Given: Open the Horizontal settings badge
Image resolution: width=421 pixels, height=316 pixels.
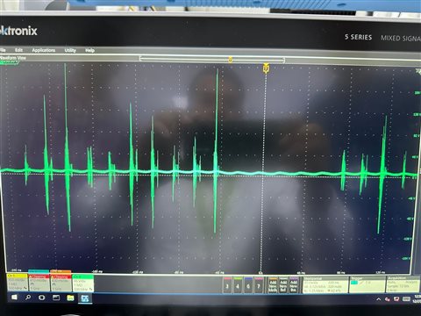Looking at the screenshot, I should coord(325,284).
